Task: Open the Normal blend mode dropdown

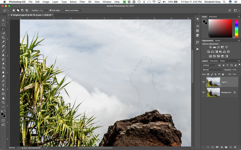Action: [x=213, y=70]
